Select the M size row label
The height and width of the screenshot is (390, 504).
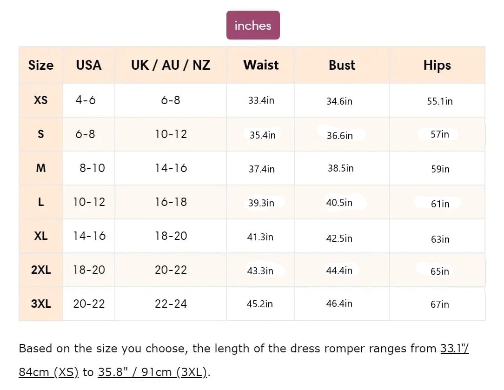(41, 168)
